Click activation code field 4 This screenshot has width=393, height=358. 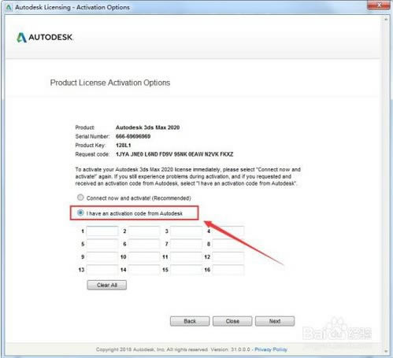(228, 231)
